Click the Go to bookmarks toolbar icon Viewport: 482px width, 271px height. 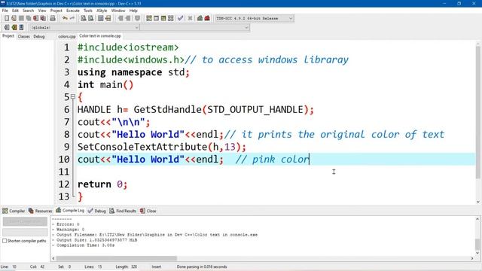pos(21,27)
